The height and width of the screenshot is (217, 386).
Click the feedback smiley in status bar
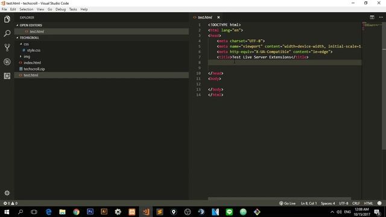click(379, 203)
